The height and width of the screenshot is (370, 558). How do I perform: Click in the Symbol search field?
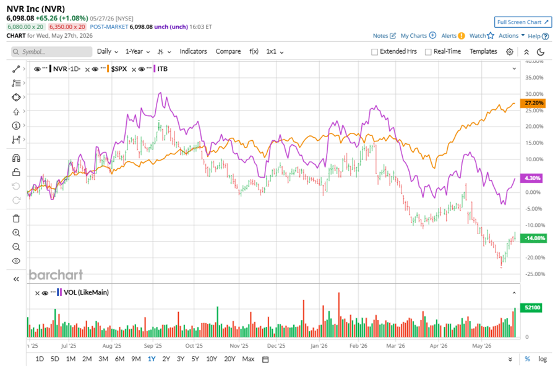(51, 52)
